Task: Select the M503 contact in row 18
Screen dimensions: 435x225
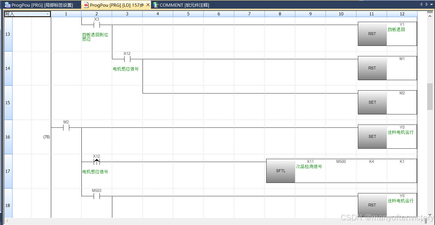Action: pos(97,196)
